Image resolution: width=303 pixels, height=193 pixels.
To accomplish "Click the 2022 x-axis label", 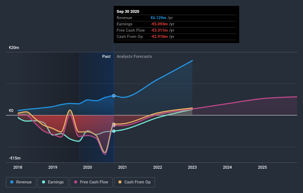I will 158,167.
